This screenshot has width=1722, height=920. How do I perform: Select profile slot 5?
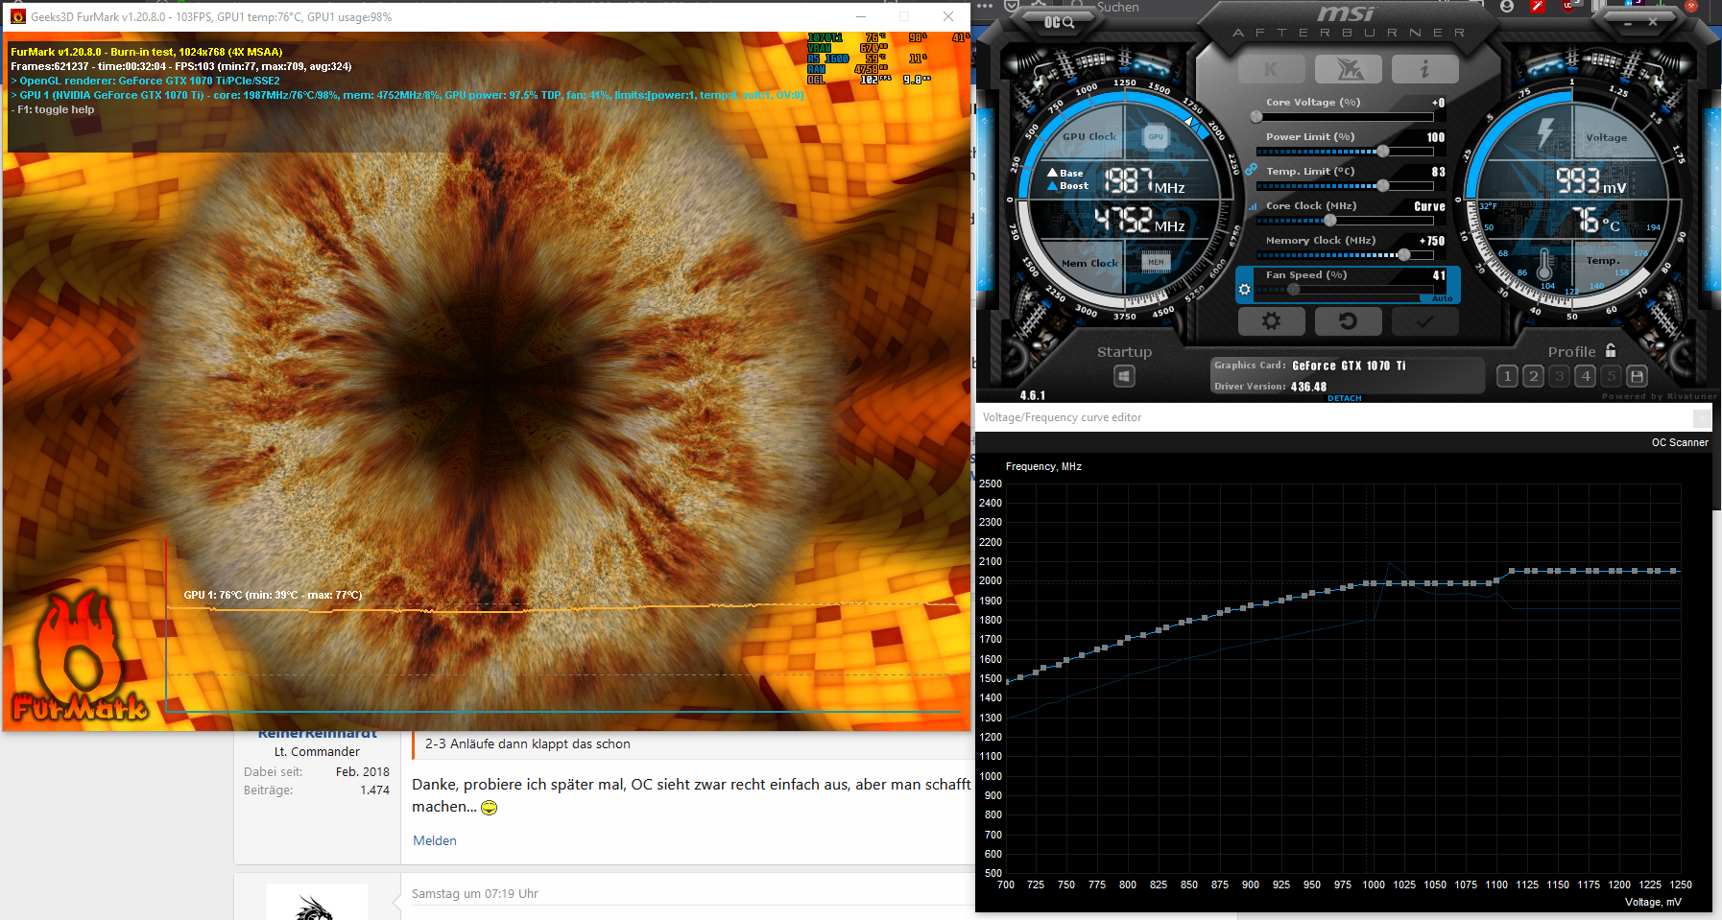coord(1611,376)
